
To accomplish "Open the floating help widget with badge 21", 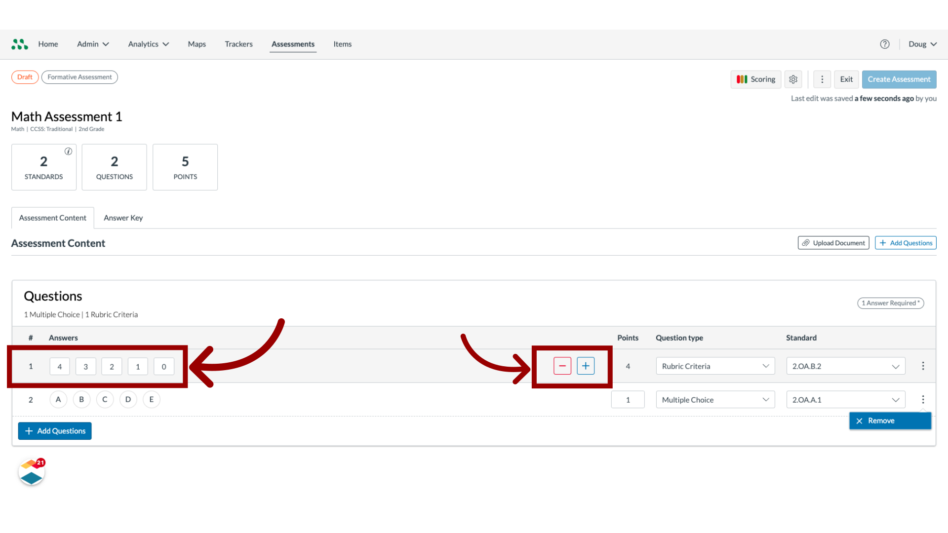I will pyautogui.click(x=32, y=472).
